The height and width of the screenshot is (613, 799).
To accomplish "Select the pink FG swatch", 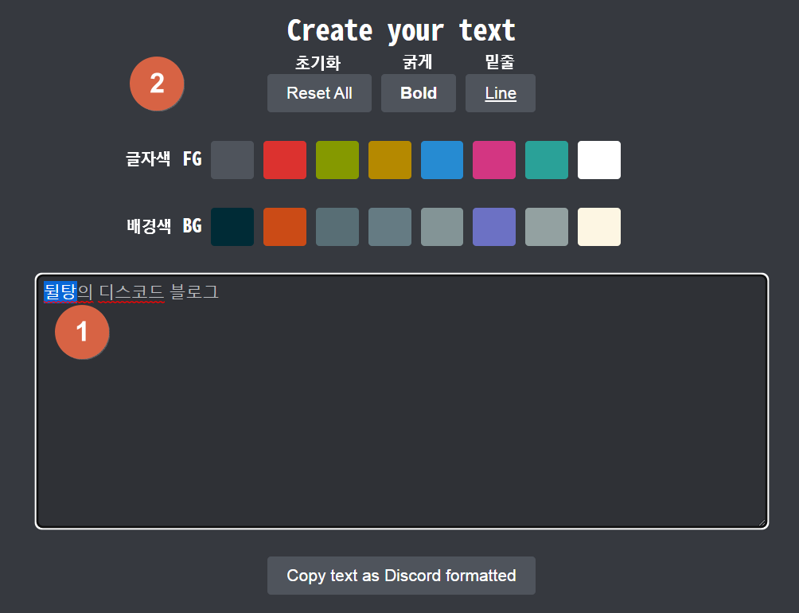I will (x=494, y=160).
